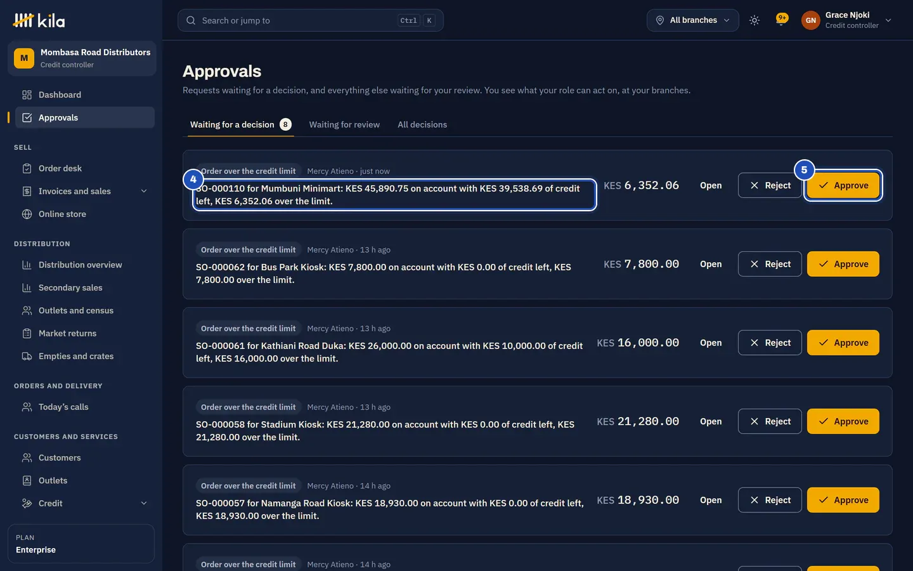Open Market returns
This screenshot has height=571, width=913.
pos(85,334)
